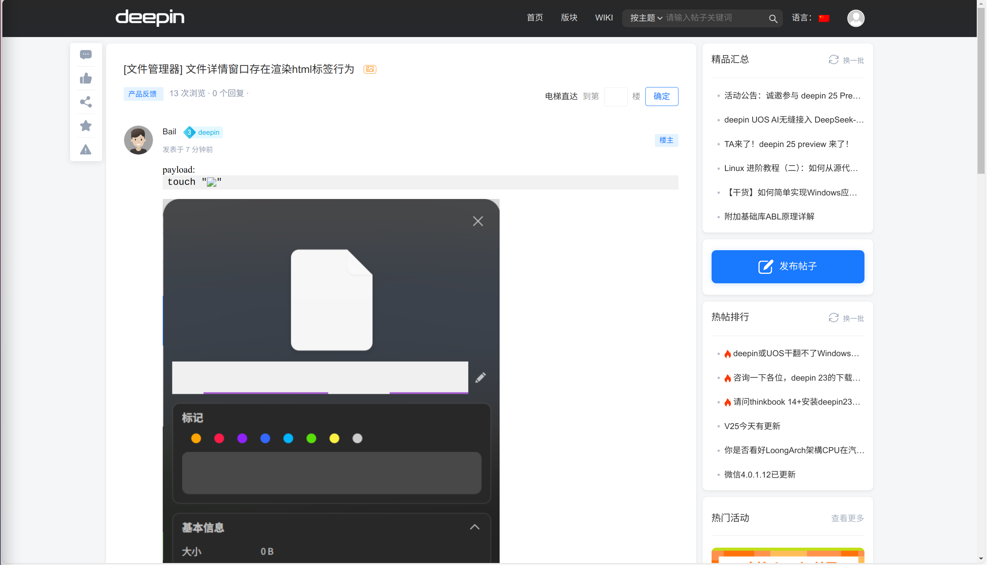Click the username Bail

169,132
